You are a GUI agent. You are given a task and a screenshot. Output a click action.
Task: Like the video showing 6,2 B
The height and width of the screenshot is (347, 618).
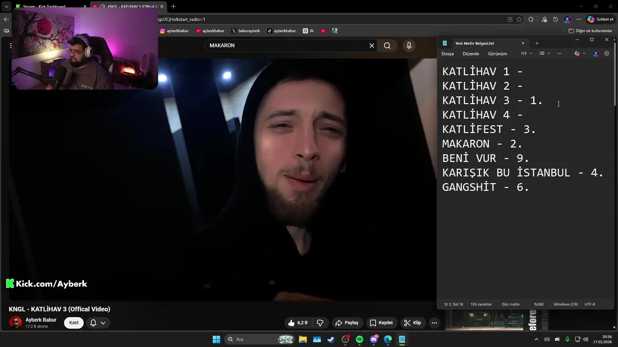click(x=297, y=323)
